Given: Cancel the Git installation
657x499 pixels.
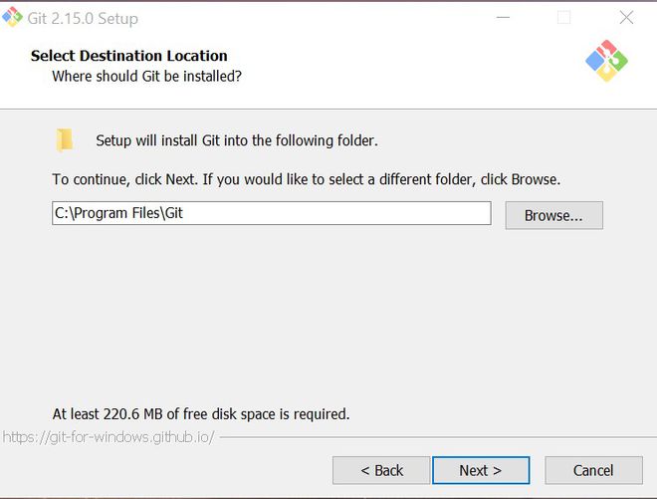Looking at the screenshot, I should coord(593,470).
